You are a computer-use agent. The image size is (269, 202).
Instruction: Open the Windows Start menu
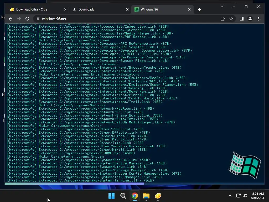click(x=111, y=196)
